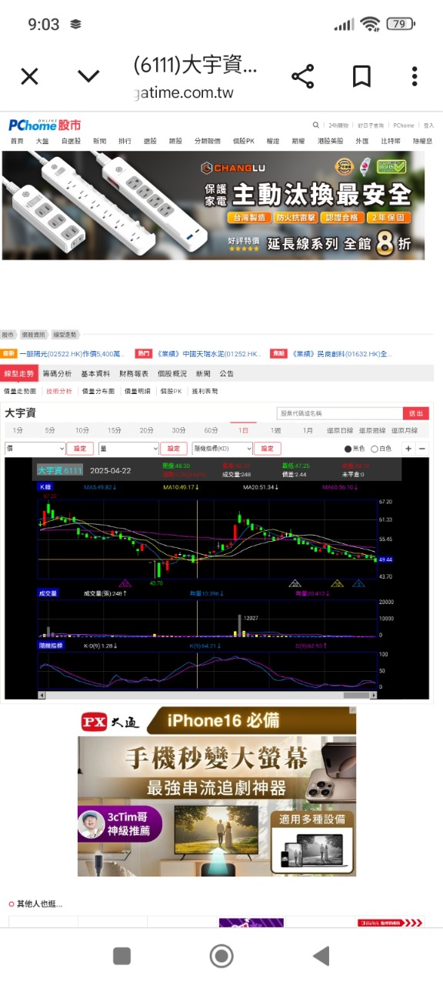This screenshot has height=985, width=443.
Task: Open 獲利表現 sub-tab
Action: (x=205, y=392)
